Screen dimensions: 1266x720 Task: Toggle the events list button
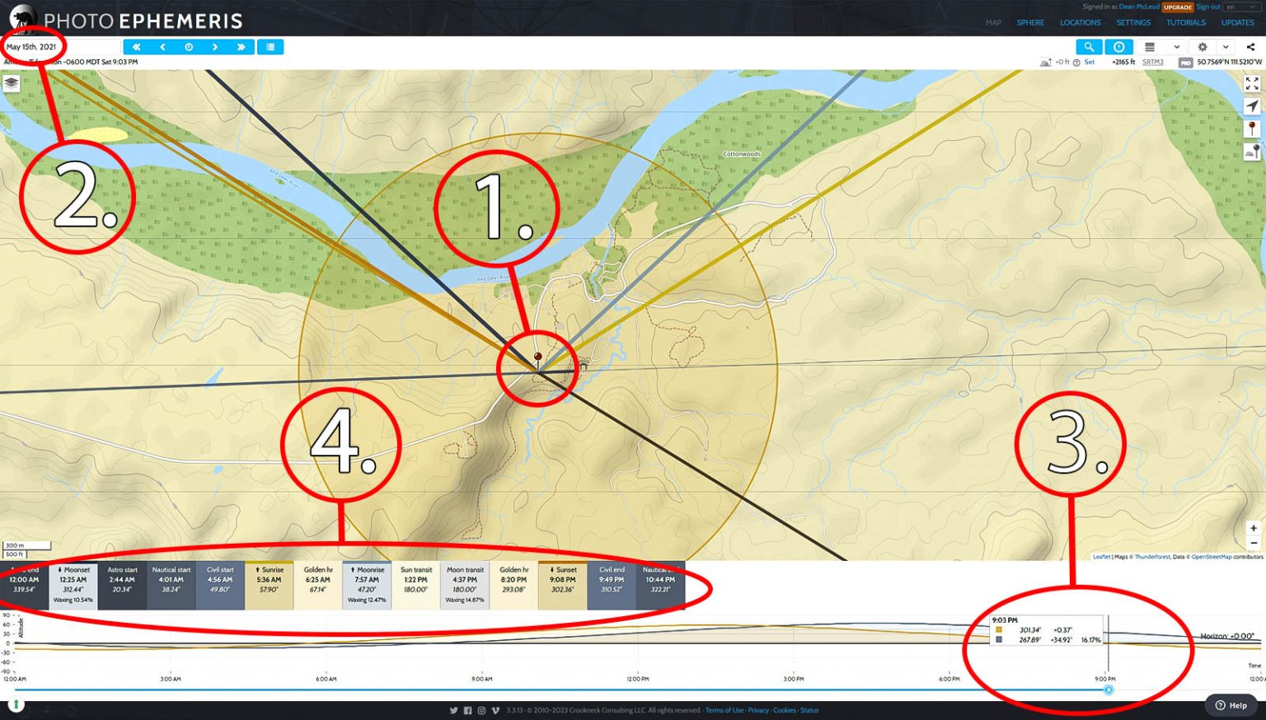(270, 47)
